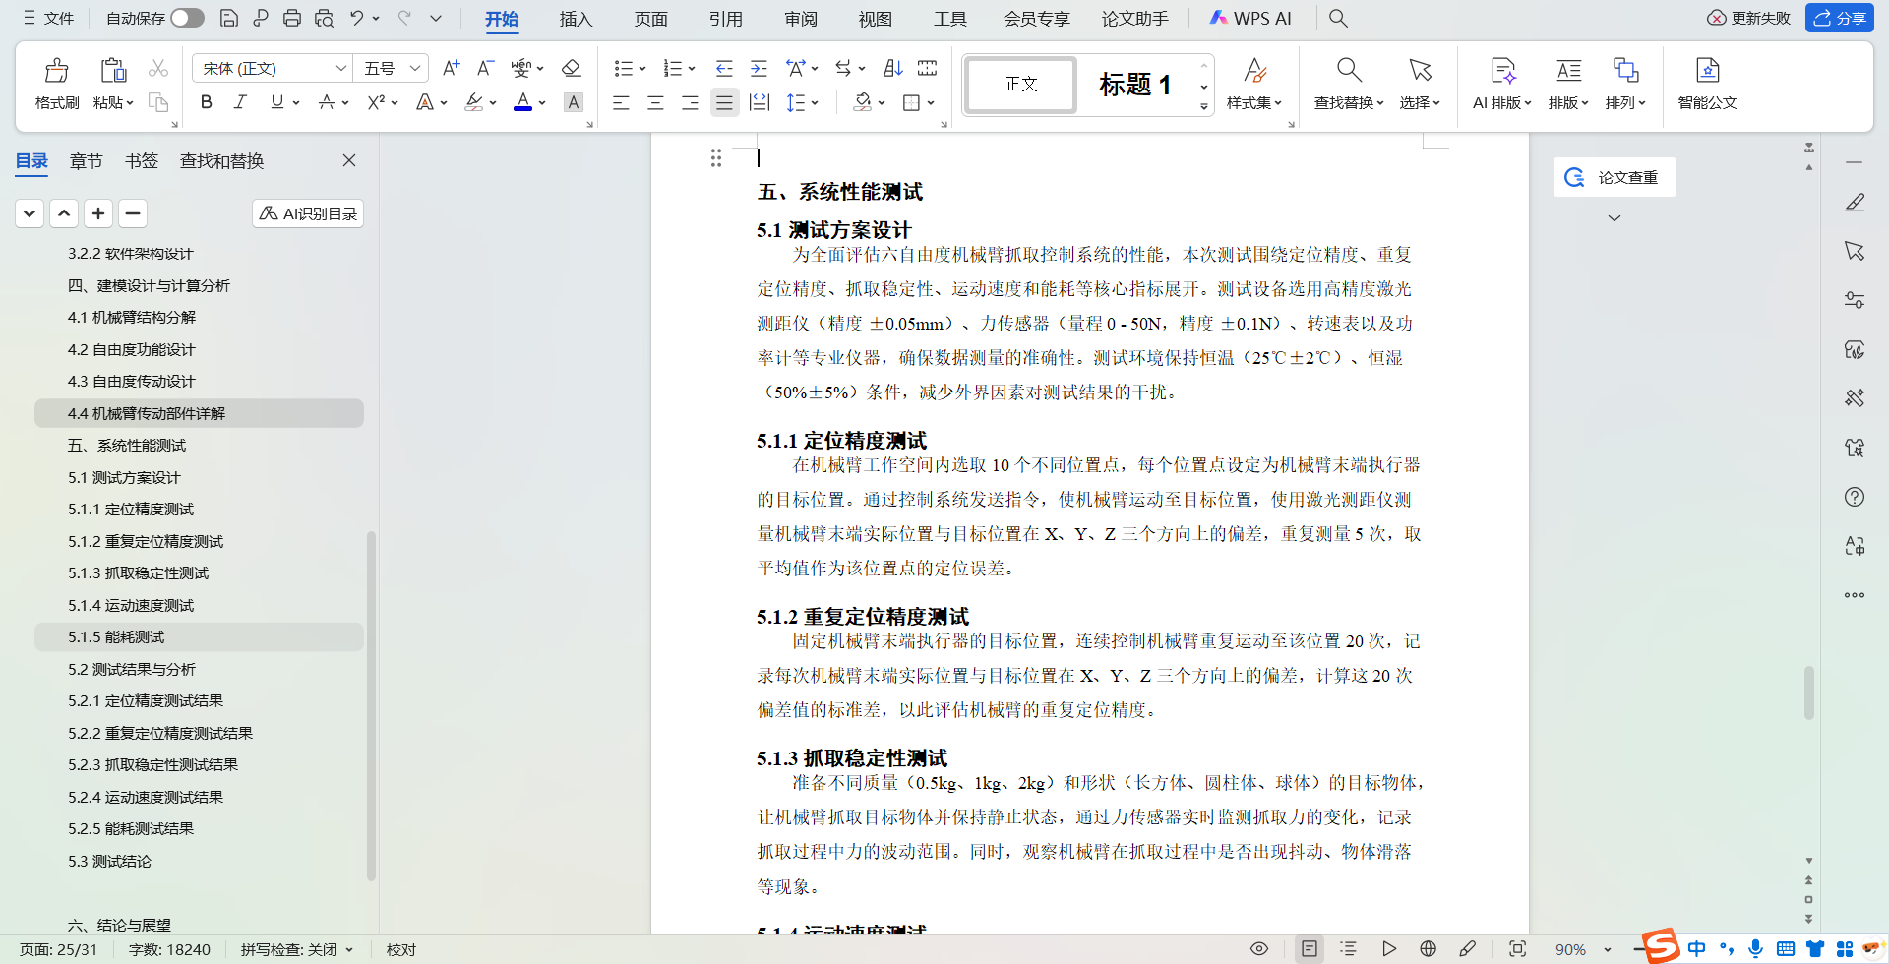Center align the paragraph text

coord(655,102)
